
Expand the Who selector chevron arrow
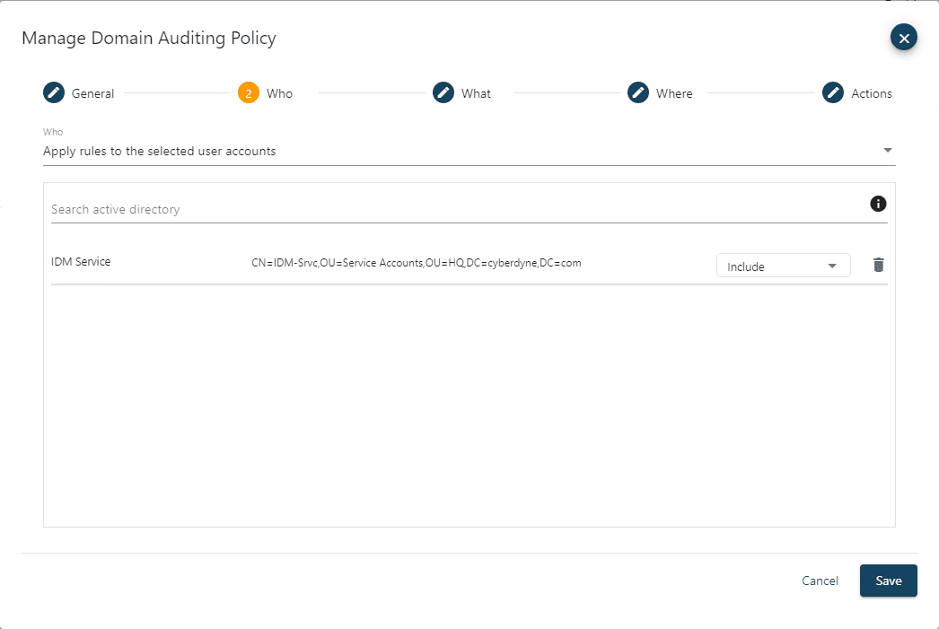pyautogui.click(x=887, y=151)
